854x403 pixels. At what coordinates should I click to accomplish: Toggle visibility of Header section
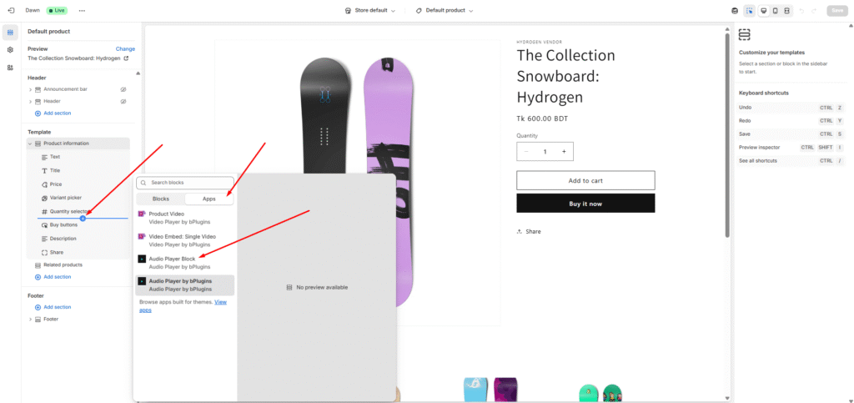123,101
